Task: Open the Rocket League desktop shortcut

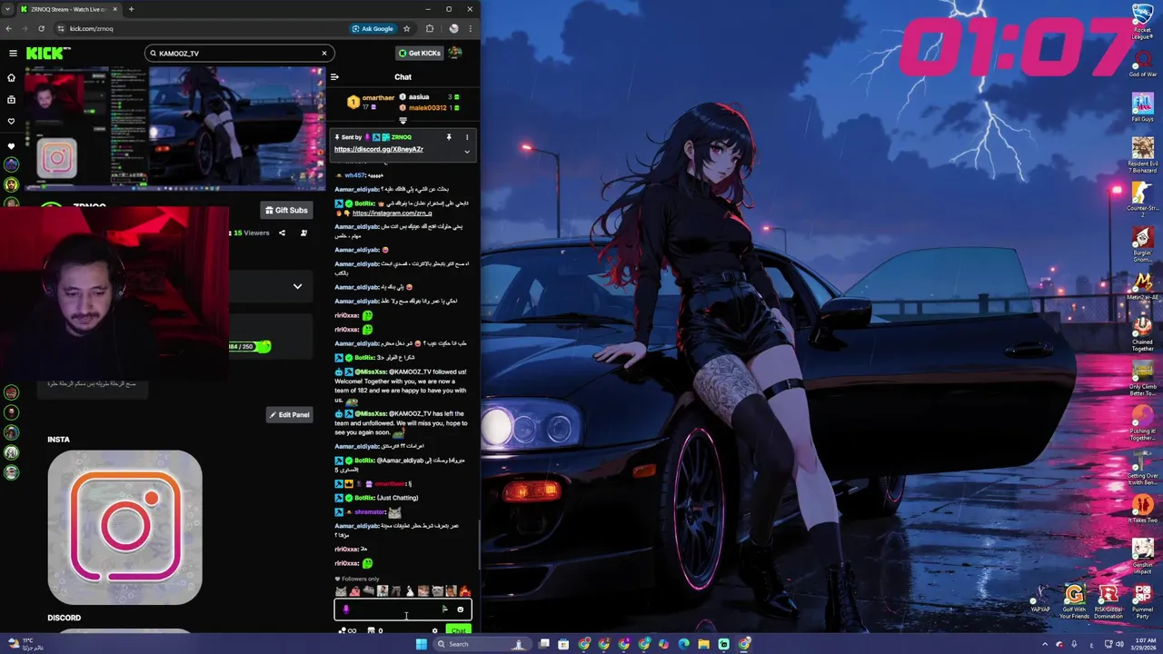Action: (x=1142, y=22)
